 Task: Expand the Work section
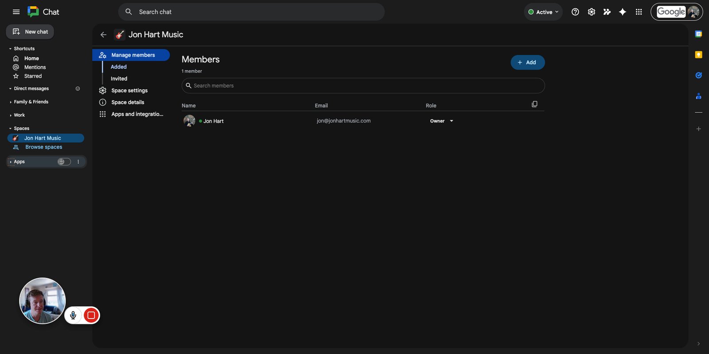click(10, 115)
